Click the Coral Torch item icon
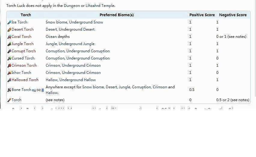This screenshot has height=157, width=256. pos(9,37)
